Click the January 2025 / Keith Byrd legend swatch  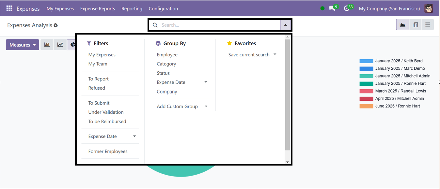366,61
